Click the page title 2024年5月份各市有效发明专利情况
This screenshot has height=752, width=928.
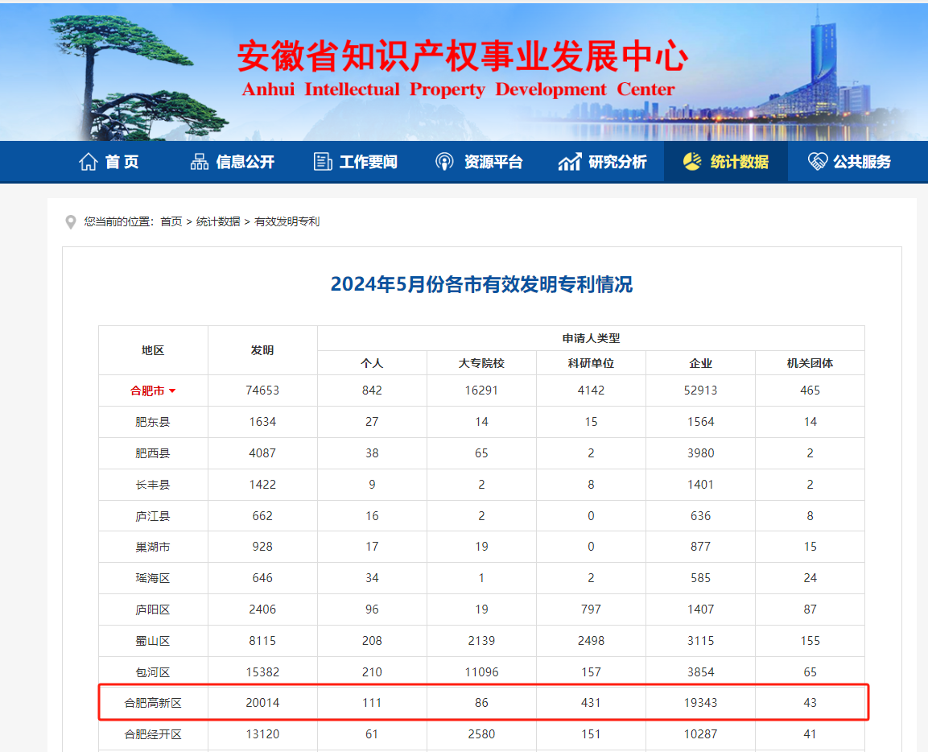click(x=483, y=285)
